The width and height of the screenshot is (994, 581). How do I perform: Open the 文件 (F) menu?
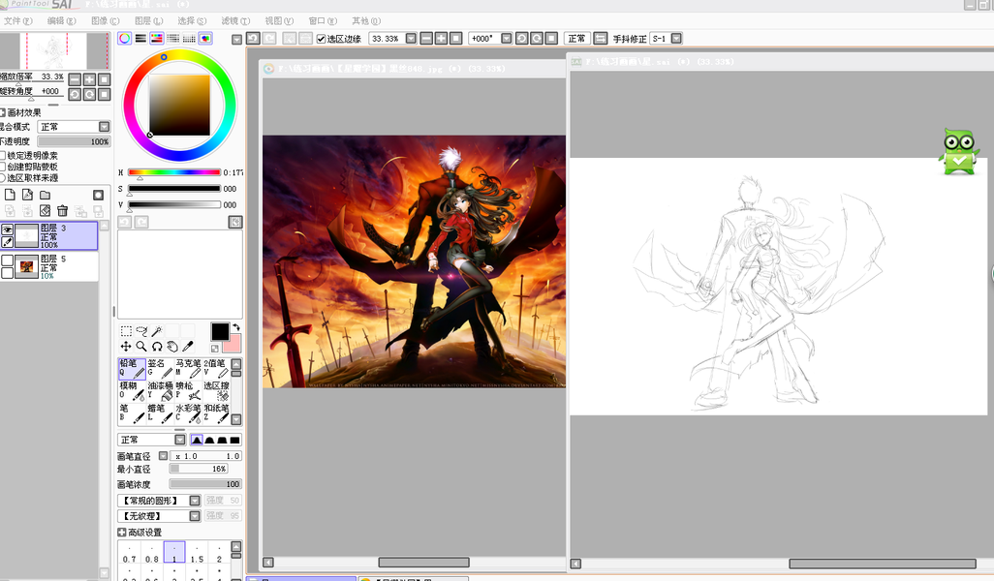point(17,21)
